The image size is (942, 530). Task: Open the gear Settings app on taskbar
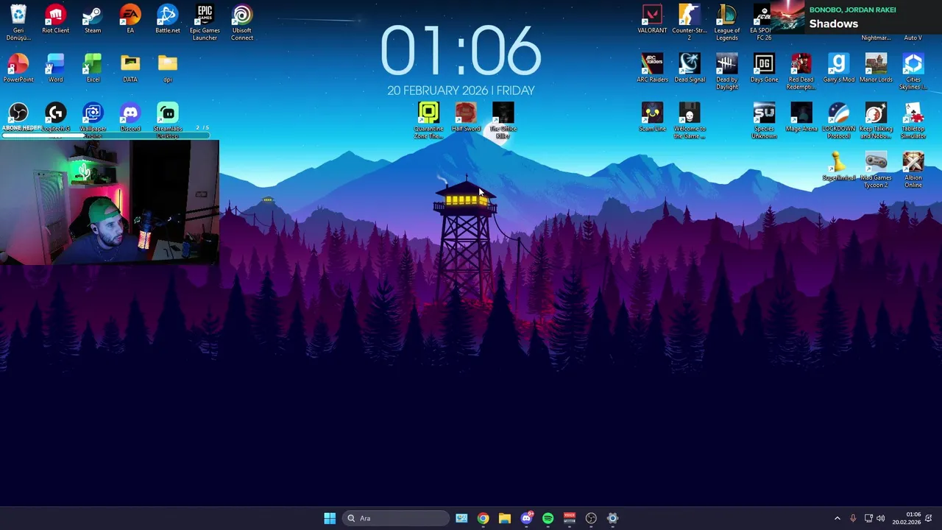612,518
